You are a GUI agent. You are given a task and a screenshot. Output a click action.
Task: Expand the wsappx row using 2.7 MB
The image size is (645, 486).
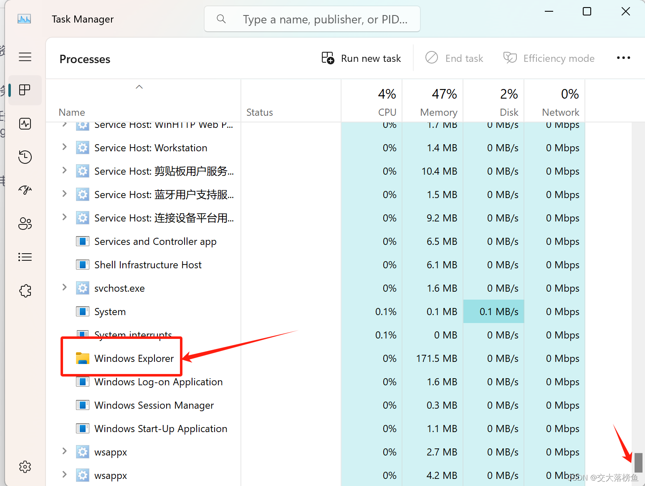pyautogui.click(x=64, y=451)
